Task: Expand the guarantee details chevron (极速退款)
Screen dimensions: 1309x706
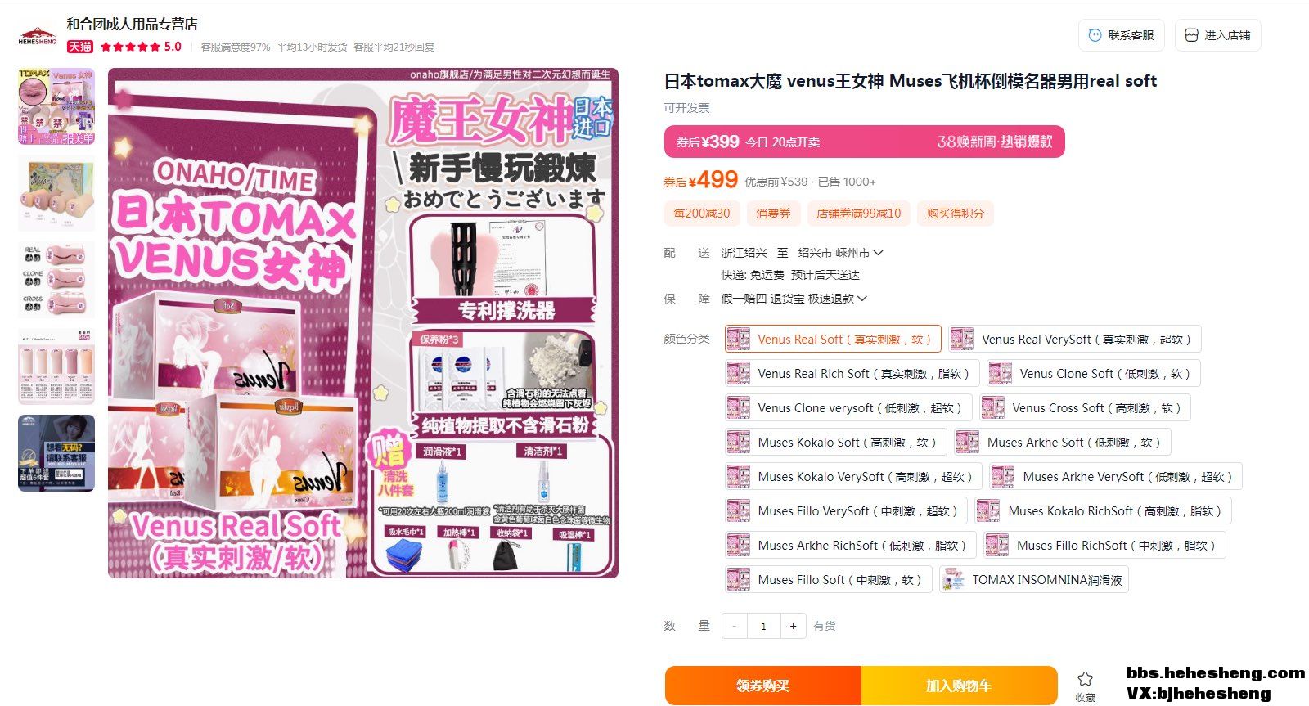Action: [x=861, y=299]
